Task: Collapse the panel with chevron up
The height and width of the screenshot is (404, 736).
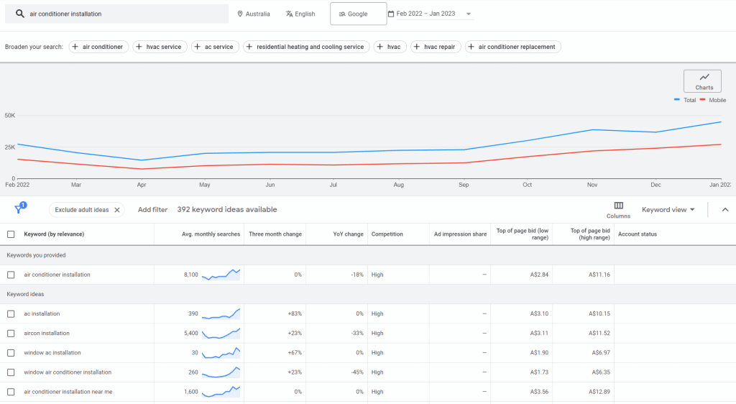Action: [725, 210]
